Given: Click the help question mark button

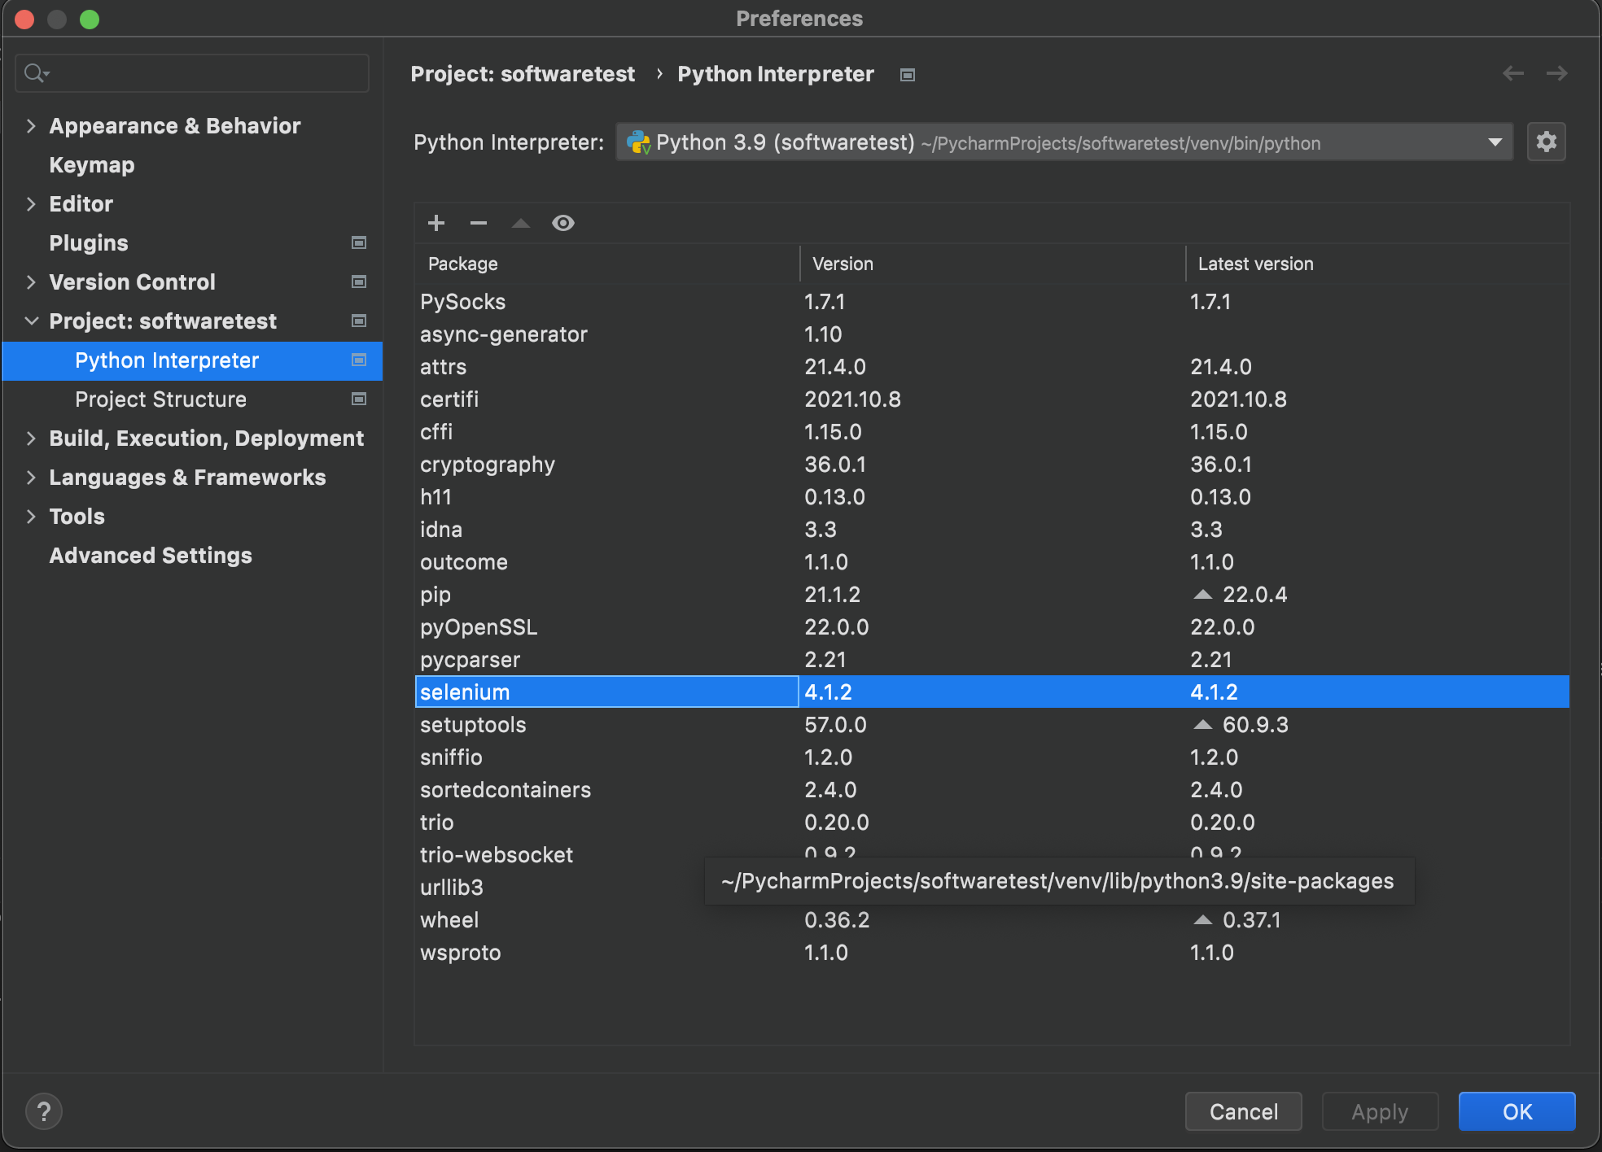Looking at the screenshot, I should [x=44, y=1111].
